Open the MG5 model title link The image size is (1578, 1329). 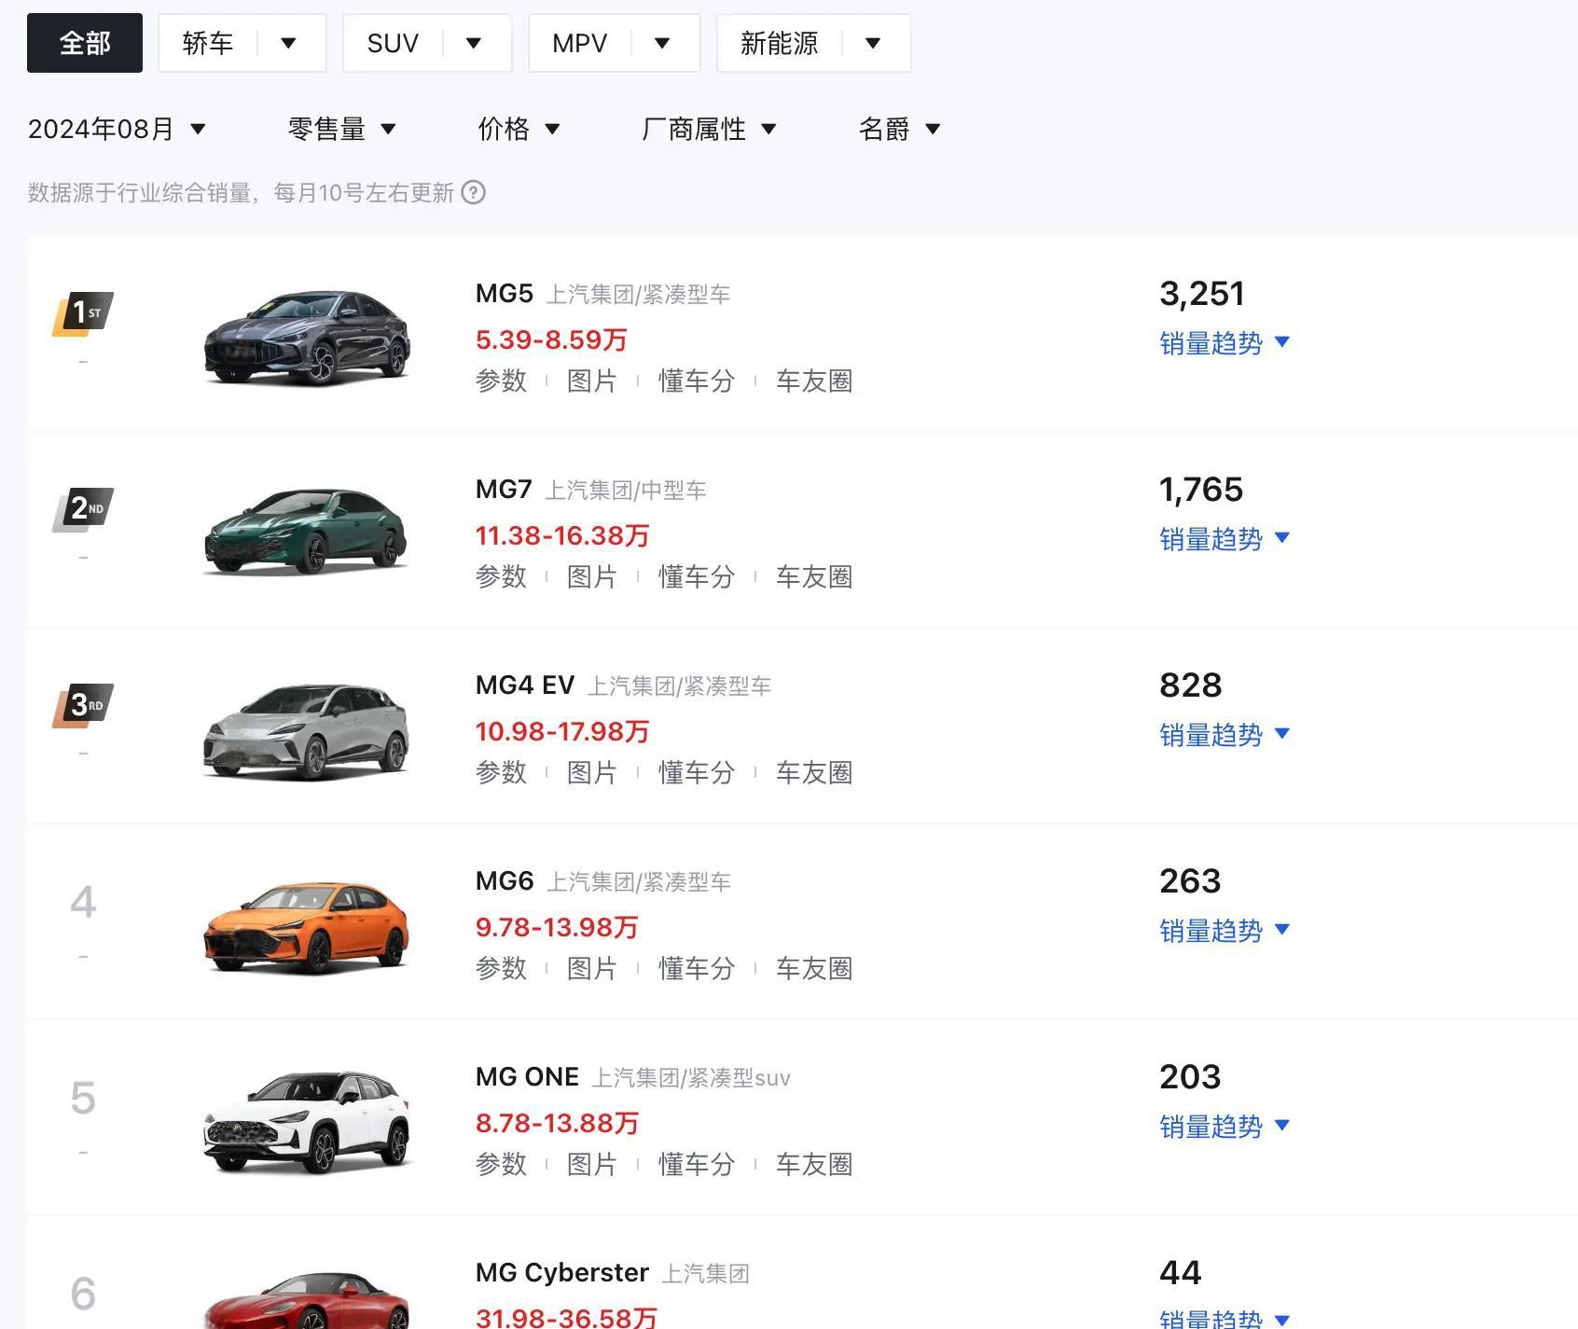click(505, 294)
